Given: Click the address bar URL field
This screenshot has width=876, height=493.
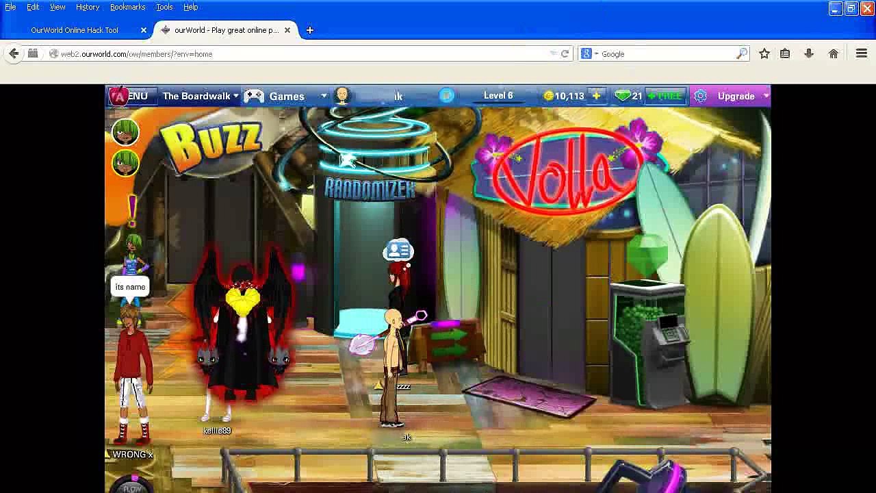Looking at the screenshot, I should coord(301,53).
